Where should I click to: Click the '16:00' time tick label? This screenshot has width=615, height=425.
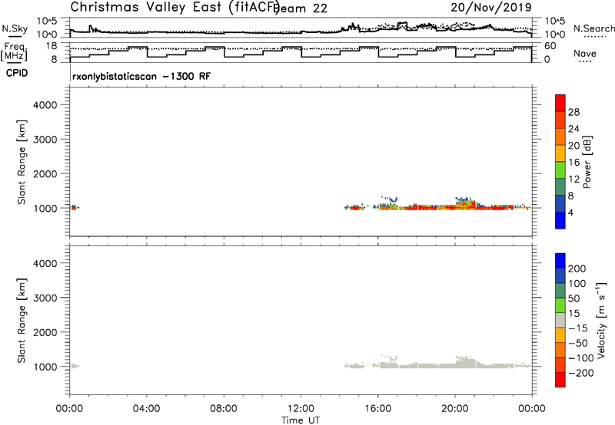click(x=377, y=409)
